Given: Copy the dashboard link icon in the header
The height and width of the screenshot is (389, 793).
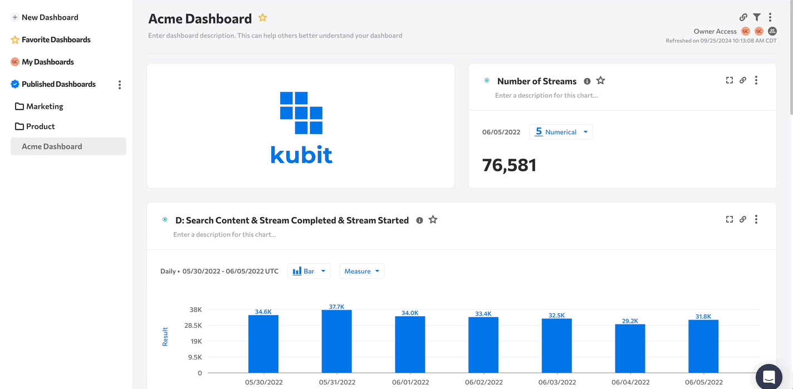Looking at the screenshot, I should click(743, 17).
